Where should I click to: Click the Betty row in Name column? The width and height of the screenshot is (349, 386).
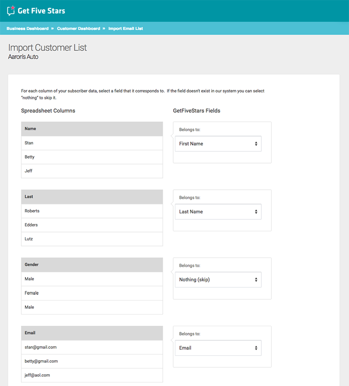pyautogui.click(x=92, y=157)
